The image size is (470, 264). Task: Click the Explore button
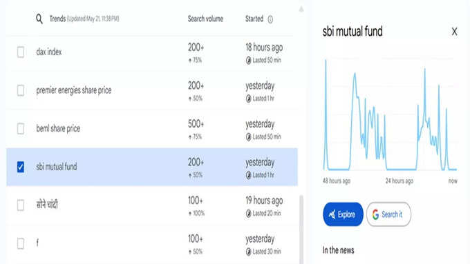[x=343, y=214]
